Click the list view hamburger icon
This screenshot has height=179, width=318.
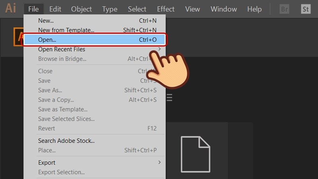click(169, 97)
